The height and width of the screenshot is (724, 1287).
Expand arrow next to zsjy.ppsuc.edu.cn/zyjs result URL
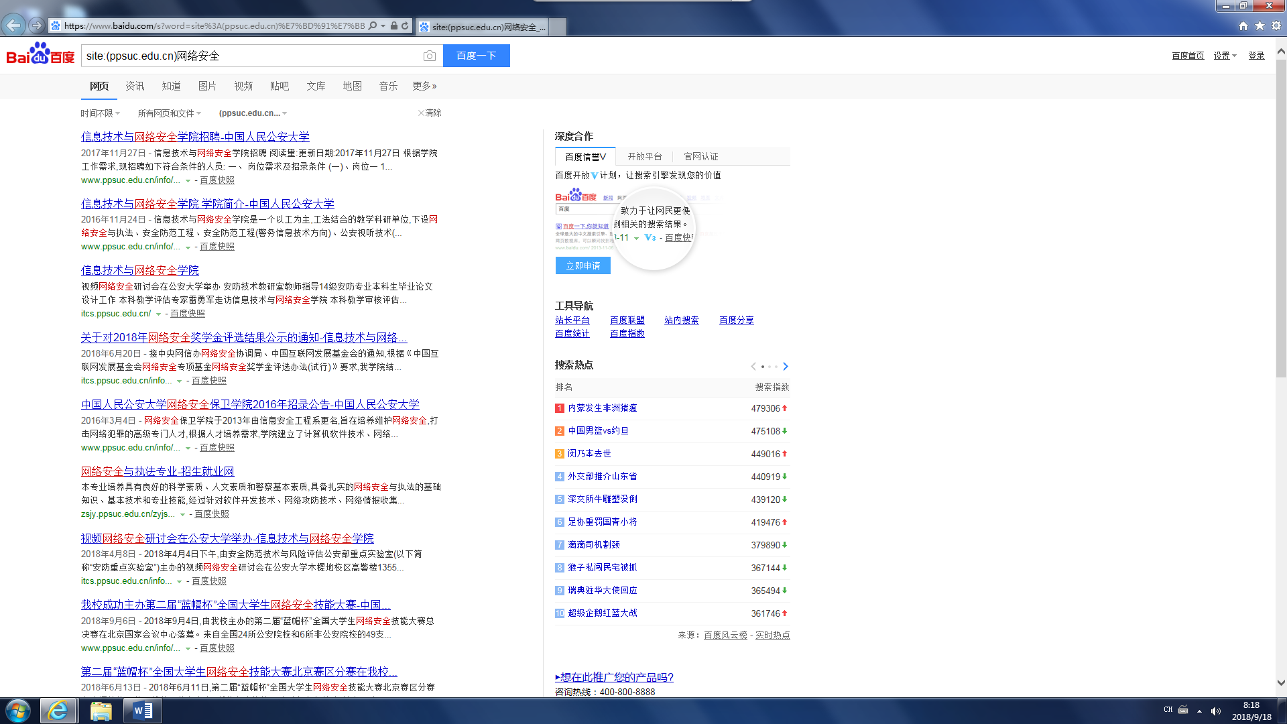click(182, 514)
